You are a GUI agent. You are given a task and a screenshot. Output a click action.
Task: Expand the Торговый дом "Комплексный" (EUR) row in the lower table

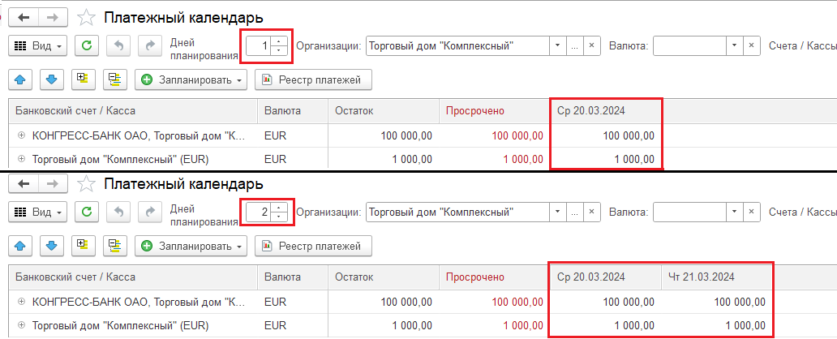(x=21, y=326)
